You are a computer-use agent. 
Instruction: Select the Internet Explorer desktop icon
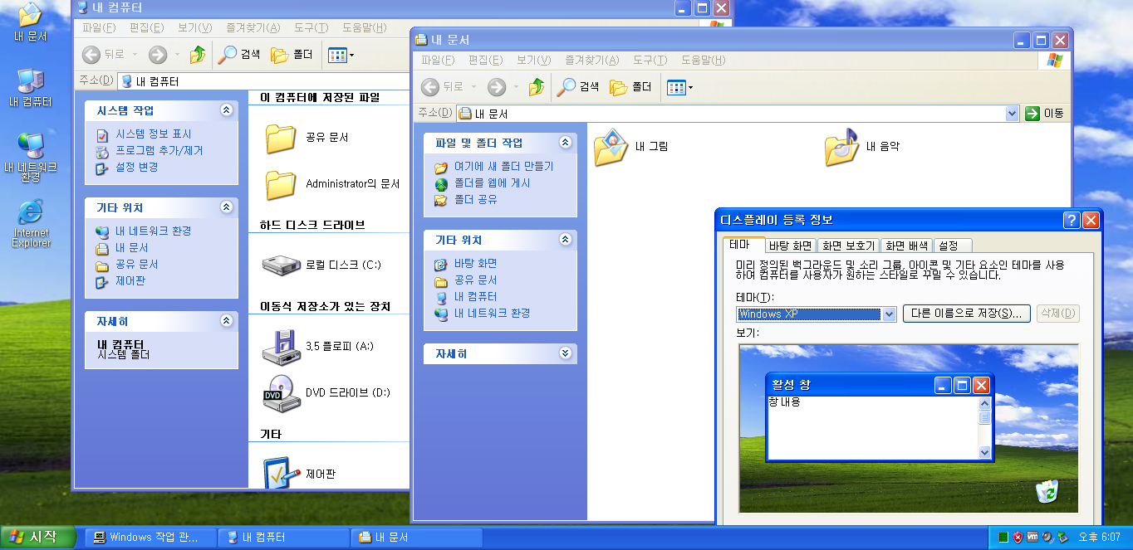coord(31,223)
